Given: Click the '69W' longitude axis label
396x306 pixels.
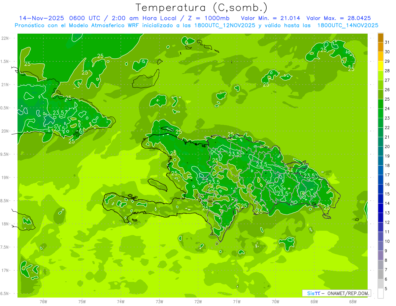Looking at the screenshot, I should click(314, 302).
